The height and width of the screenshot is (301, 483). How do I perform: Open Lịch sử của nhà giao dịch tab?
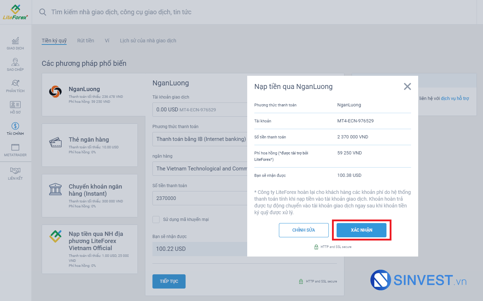pos(148,41)
